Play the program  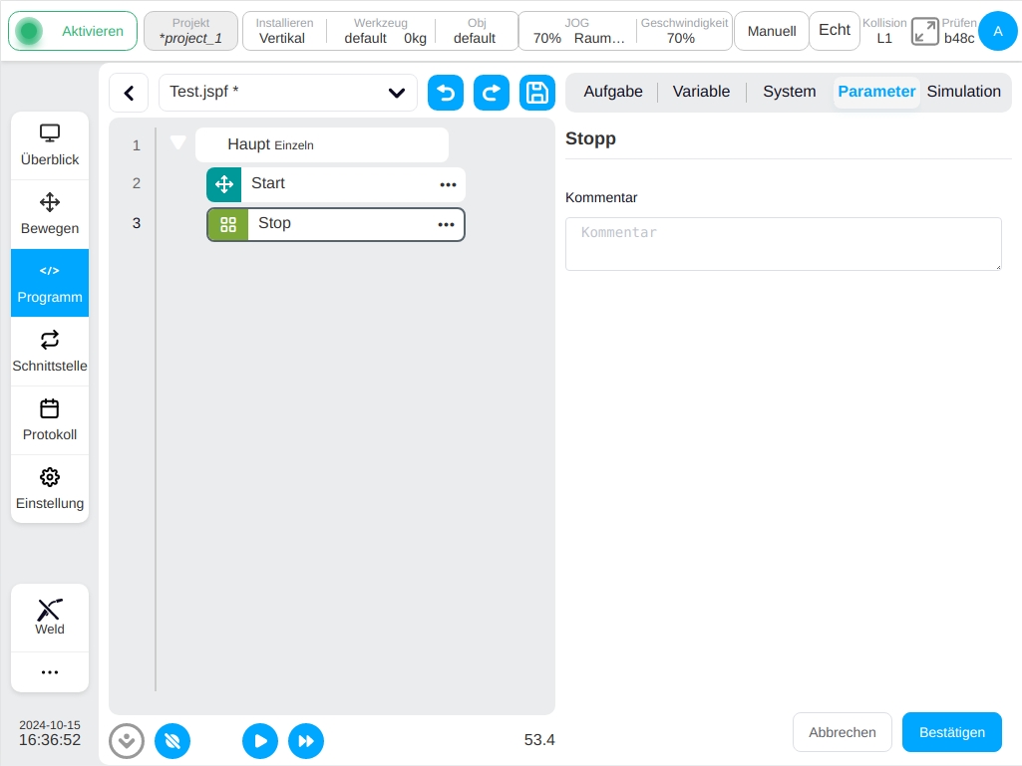260,741
